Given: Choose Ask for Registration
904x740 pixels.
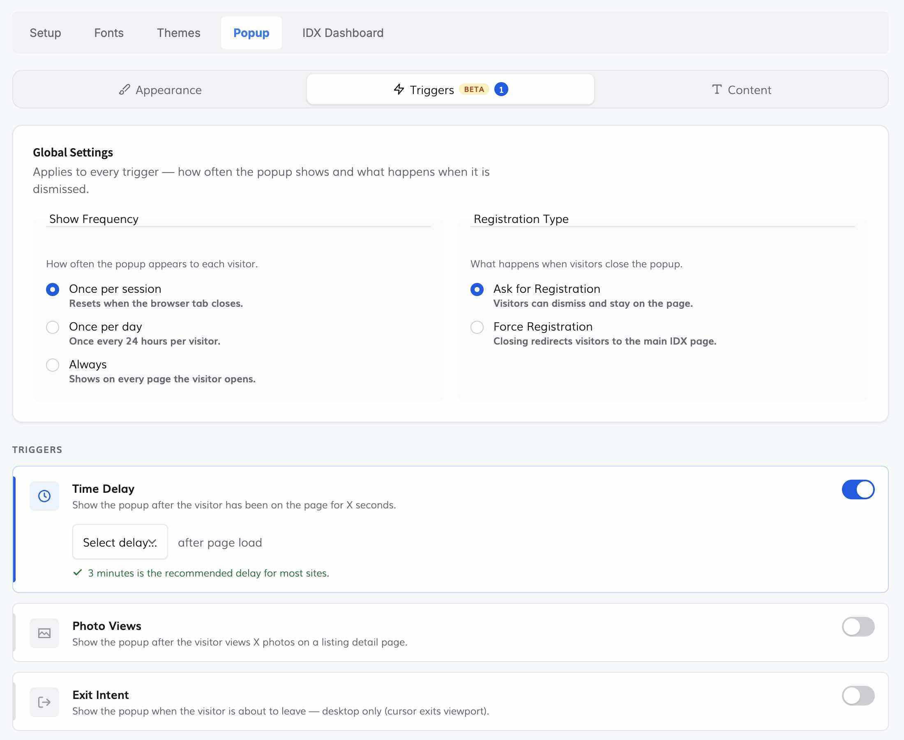Looking at the screenshot, I should [x=477, y=290].
